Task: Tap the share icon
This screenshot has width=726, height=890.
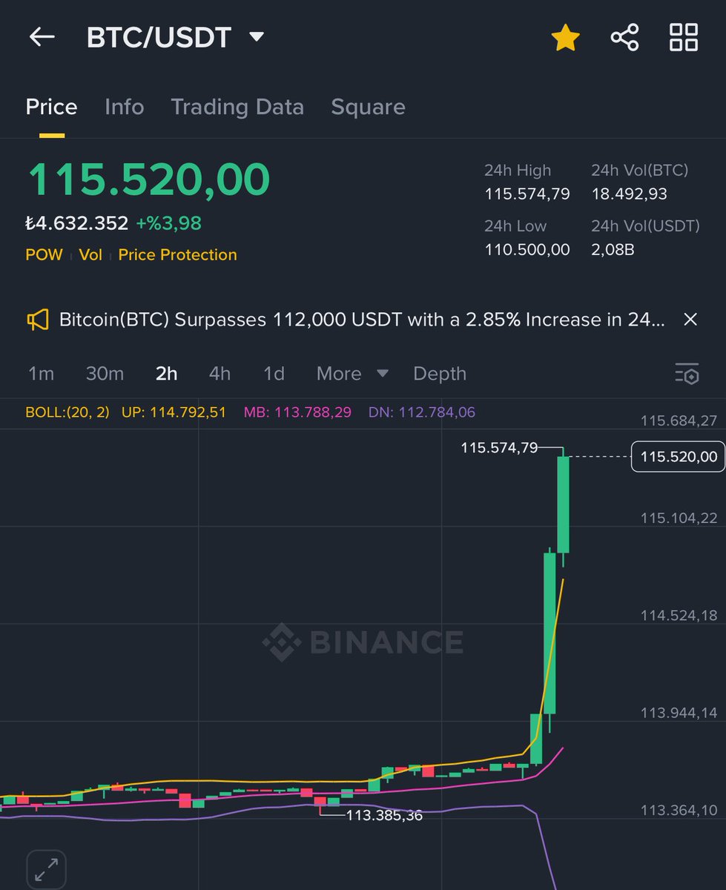Action: pos(624,37)
